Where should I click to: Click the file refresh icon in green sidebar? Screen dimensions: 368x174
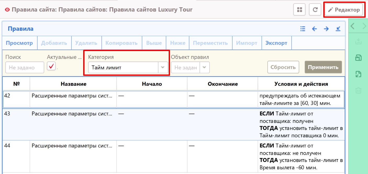(x=358, y=74)
